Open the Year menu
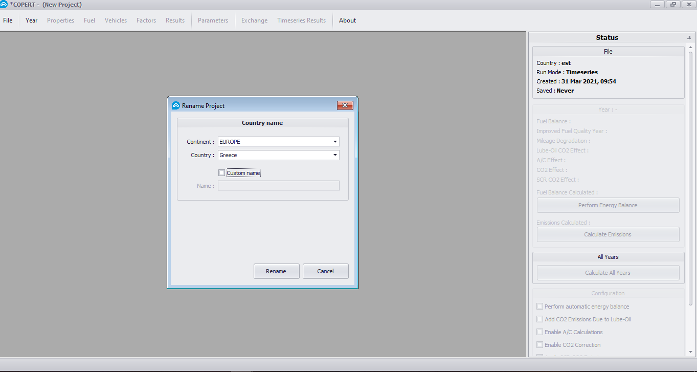This screenshot has width=697, height=372. coord(32,20)
